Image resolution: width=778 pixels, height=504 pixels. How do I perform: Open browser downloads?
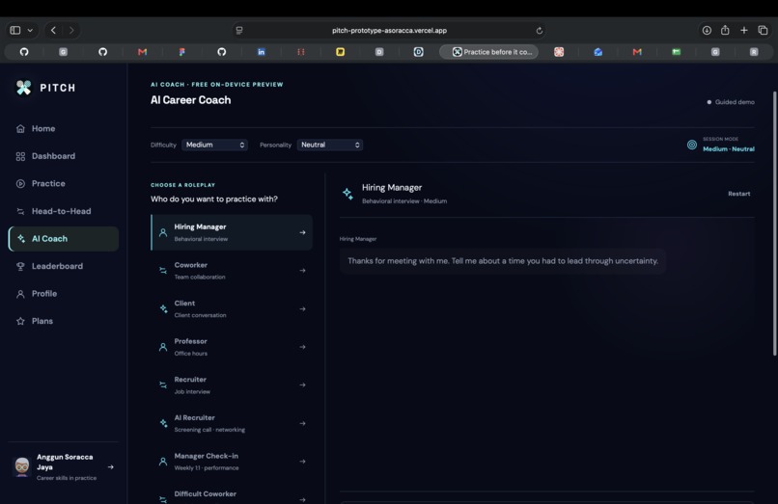[x=707, y=30]
